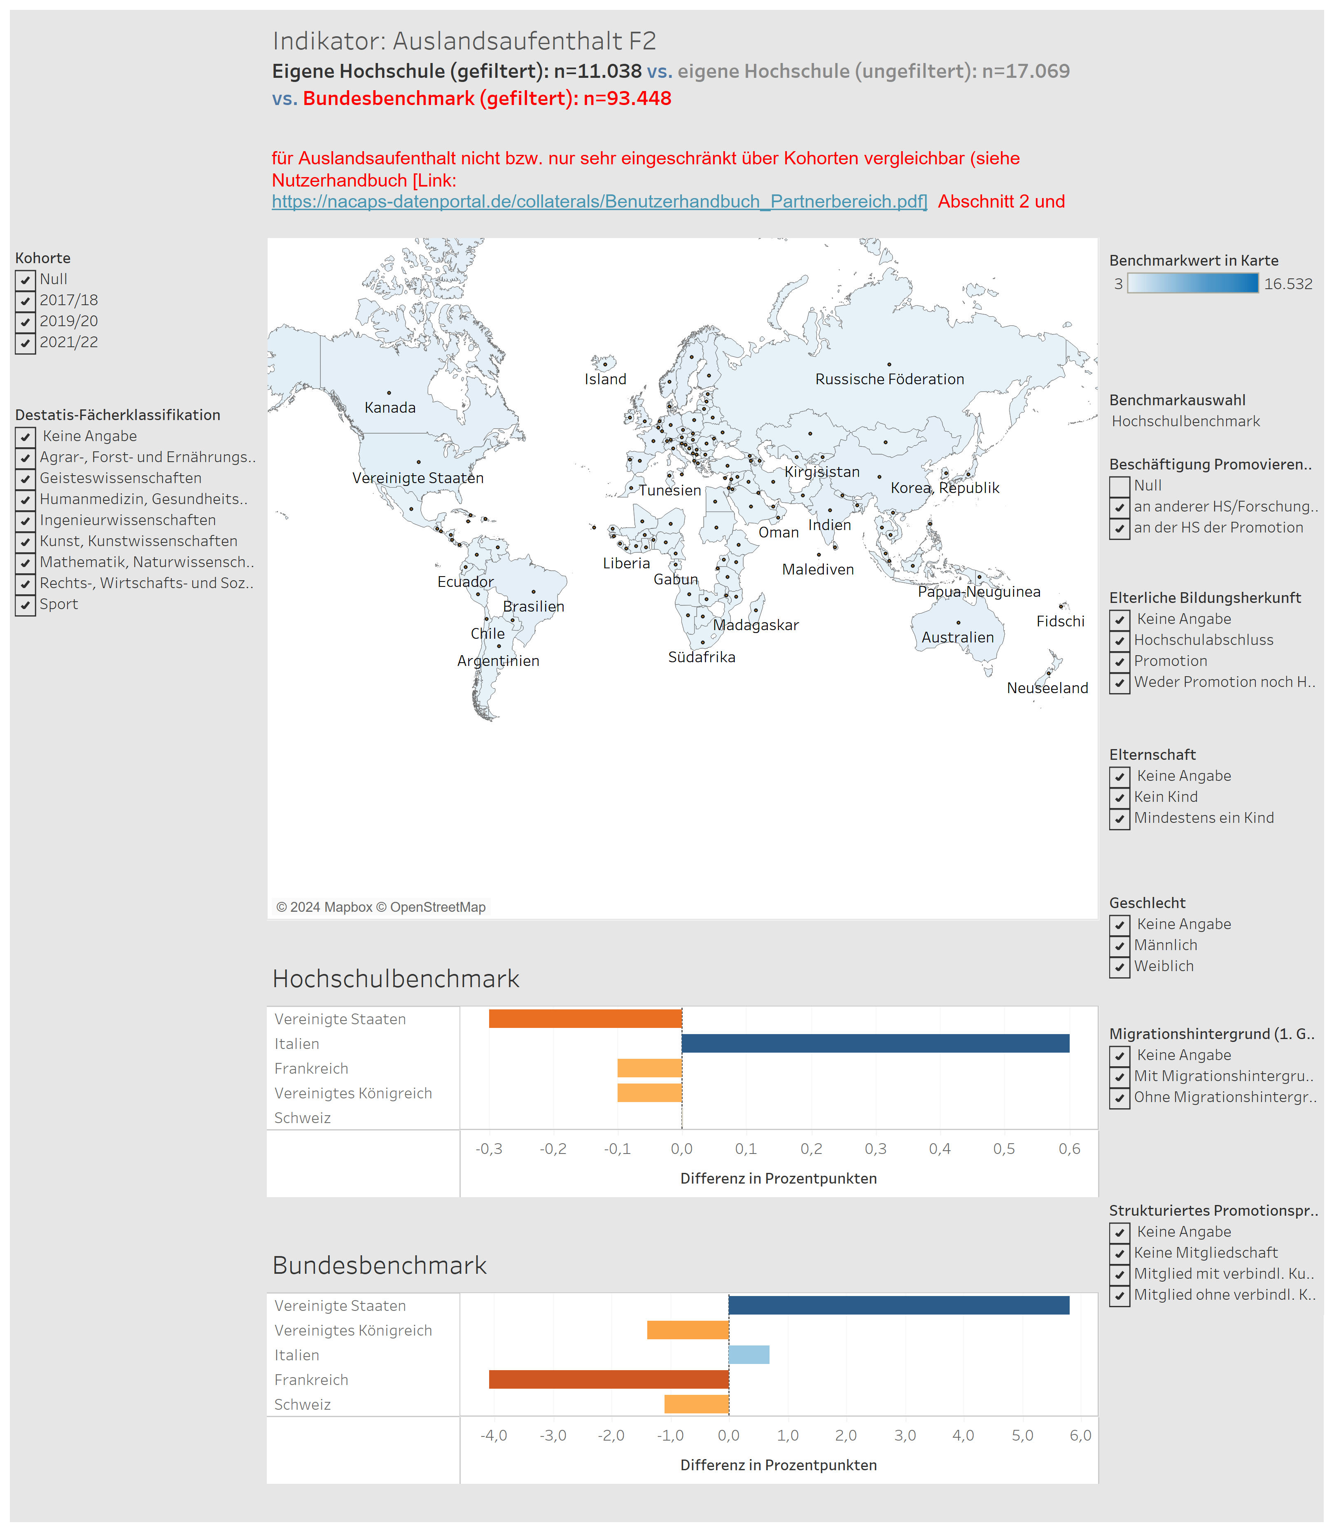Click the Benchmarkwert color legend gradient

click(1192, 284)
